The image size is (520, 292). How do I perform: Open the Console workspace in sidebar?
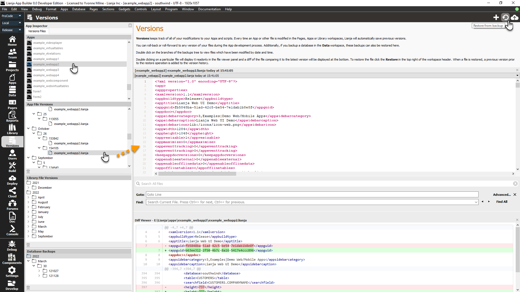click(x=12, y=231)
